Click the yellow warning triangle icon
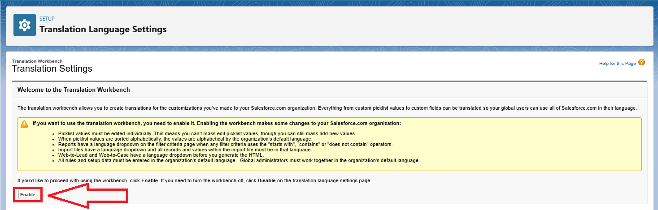This screenshot has height=210, width=658. click(24, 124)
